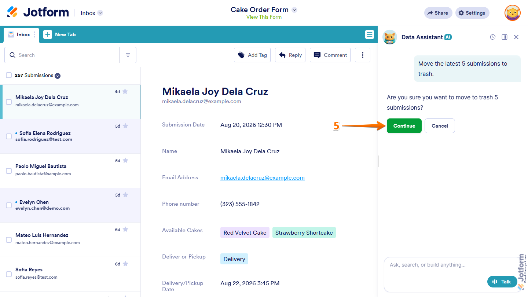Open a New Tab
528x297 pixels.
[x=60, y=34]
